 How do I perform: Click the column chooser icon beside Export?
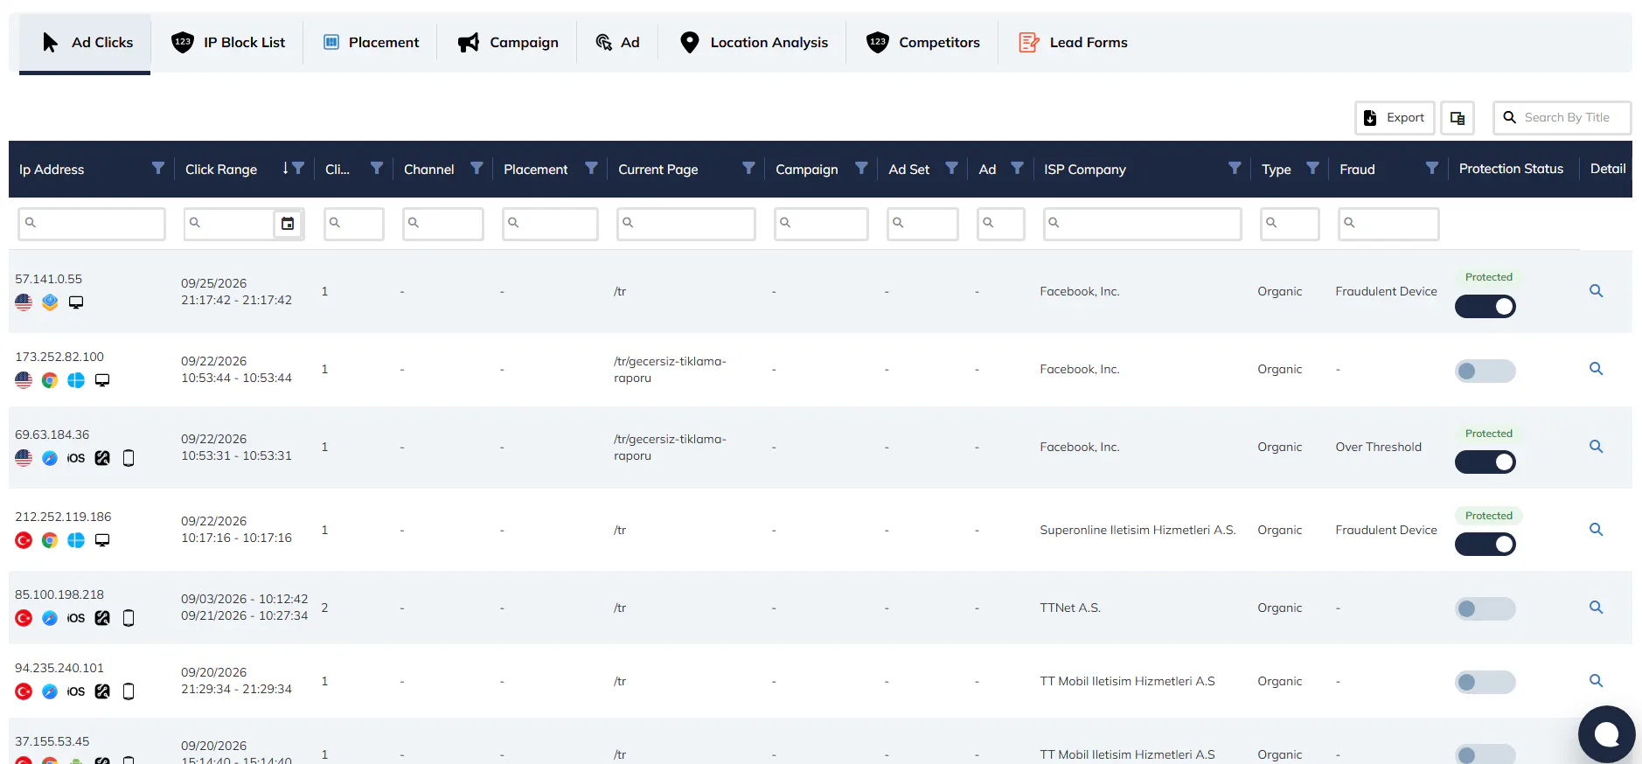coord(1458,118)
